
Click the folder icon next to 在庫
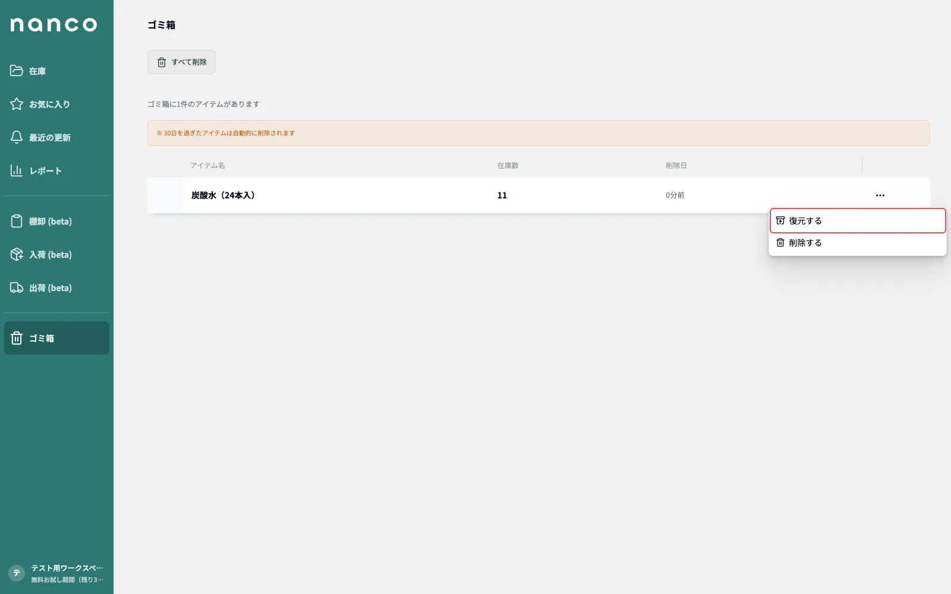[x=17, y=71]
